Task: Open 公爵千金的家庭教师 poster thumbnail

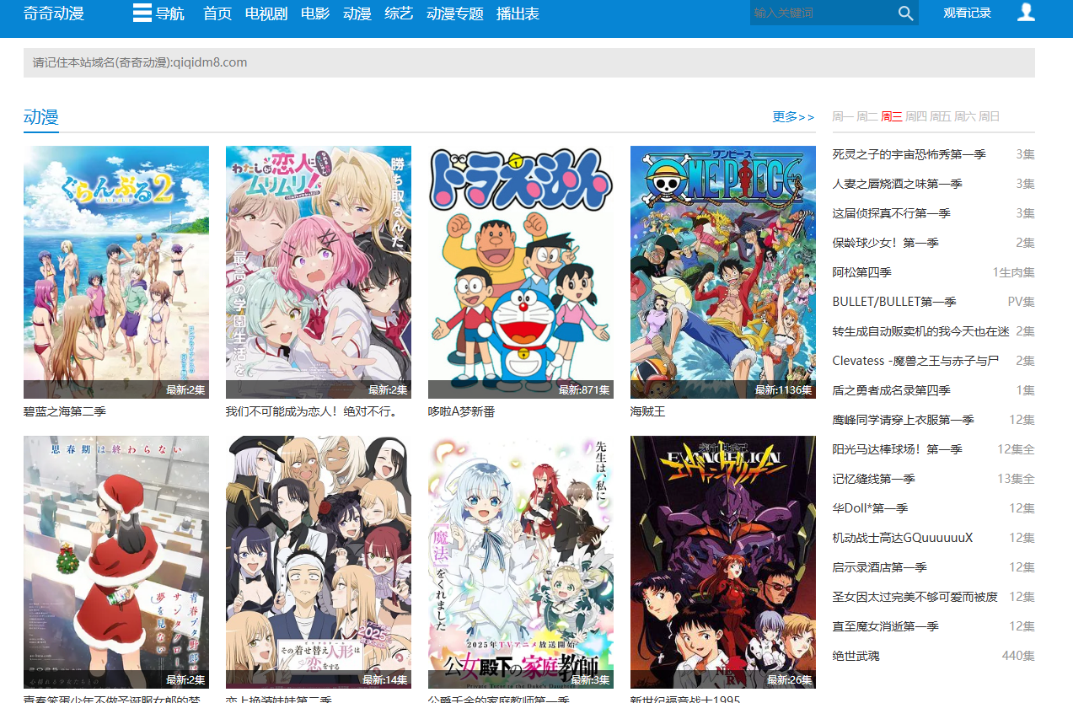Action: [521, 561]
